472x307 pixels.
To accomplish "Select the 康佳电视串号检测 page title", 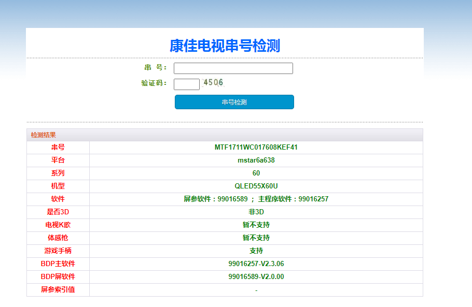I will pyautogui.click(x=225, y=46).
